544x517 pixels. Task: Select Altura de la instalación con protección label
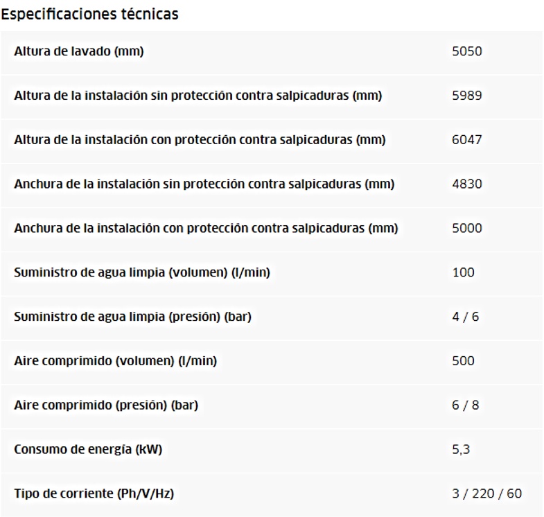pos(200,140)
